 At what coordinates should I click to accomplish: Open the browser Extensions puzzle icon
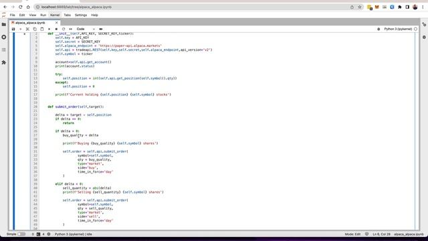[400, 7]
